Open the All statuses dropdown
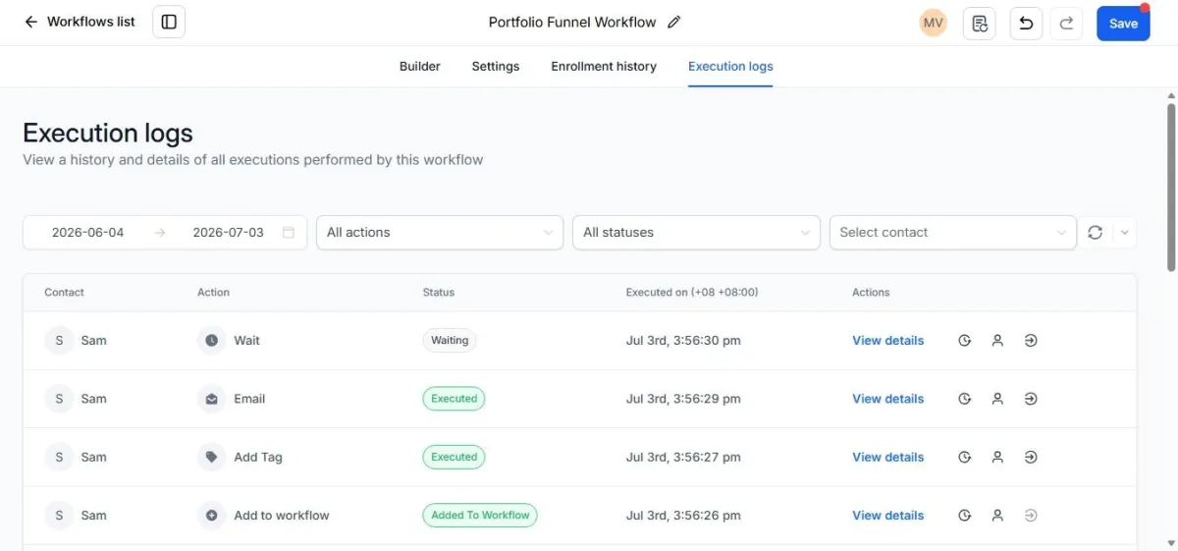 point(696,233)
